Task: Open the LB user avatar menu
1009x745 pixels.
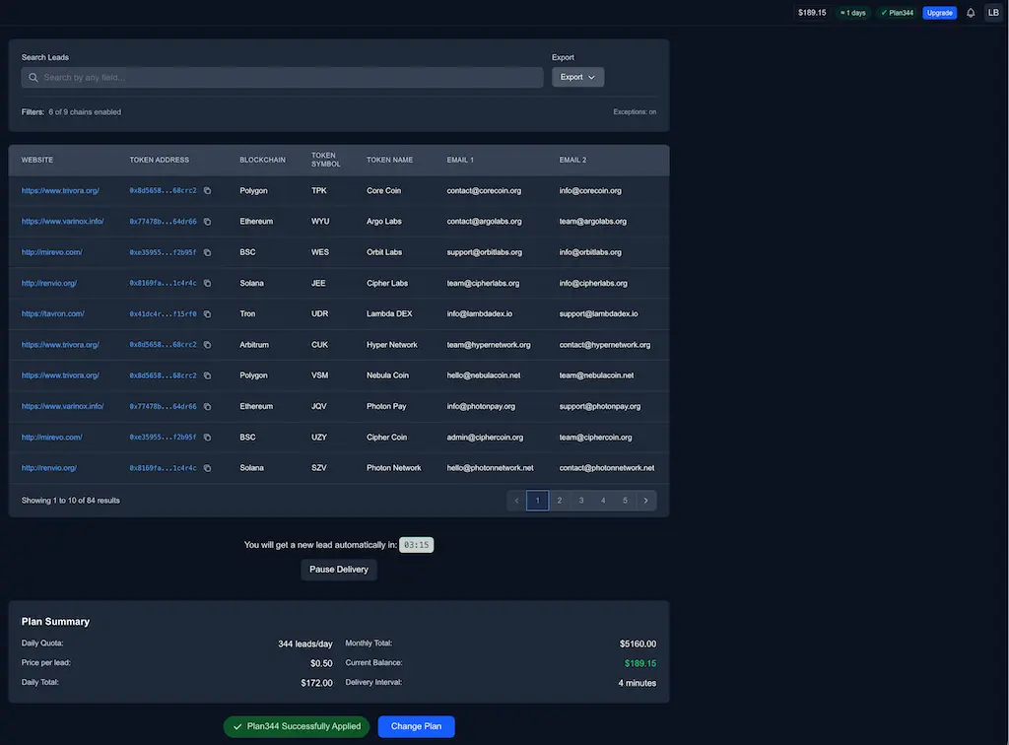Action: pyautogui.click(x=992, y=13)
